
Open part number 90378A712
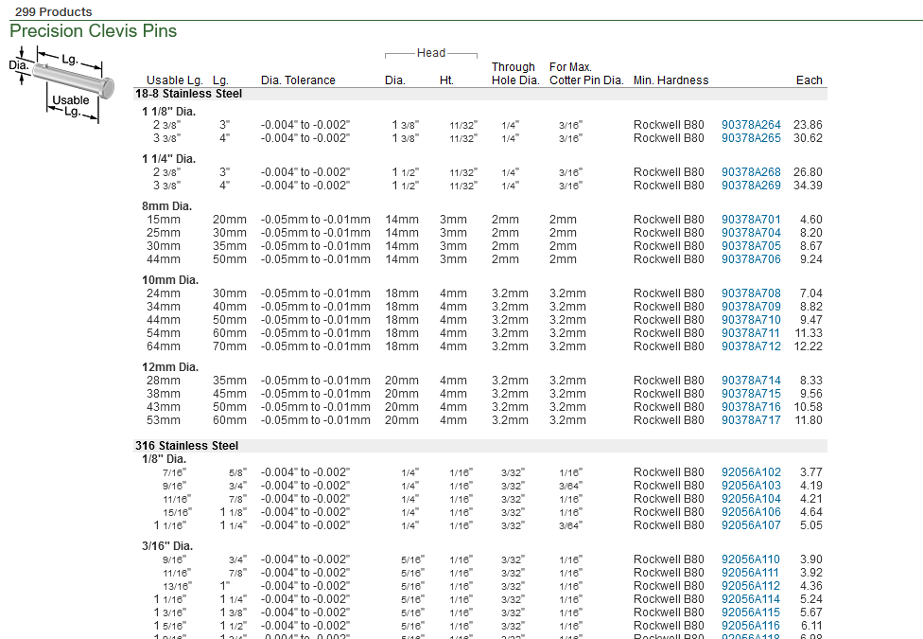tap(751, 346)
